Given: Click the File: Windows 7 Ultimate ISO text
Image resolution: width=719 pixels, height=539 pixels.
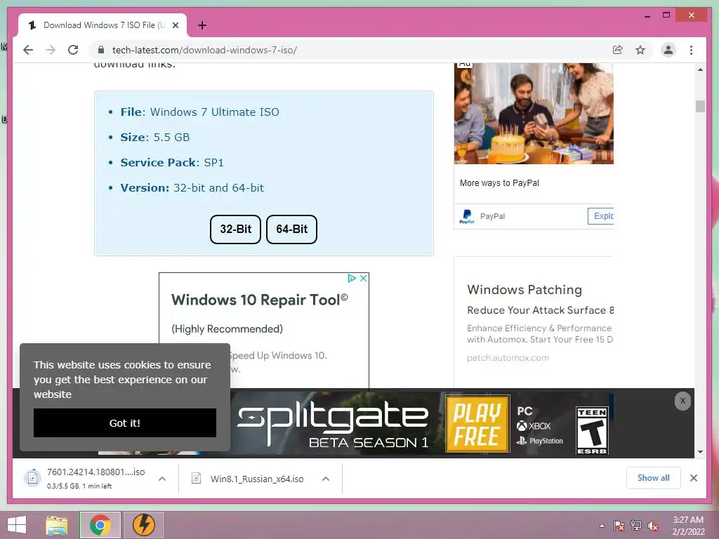Looking at the screenshot, I should (x=200, y=112).
